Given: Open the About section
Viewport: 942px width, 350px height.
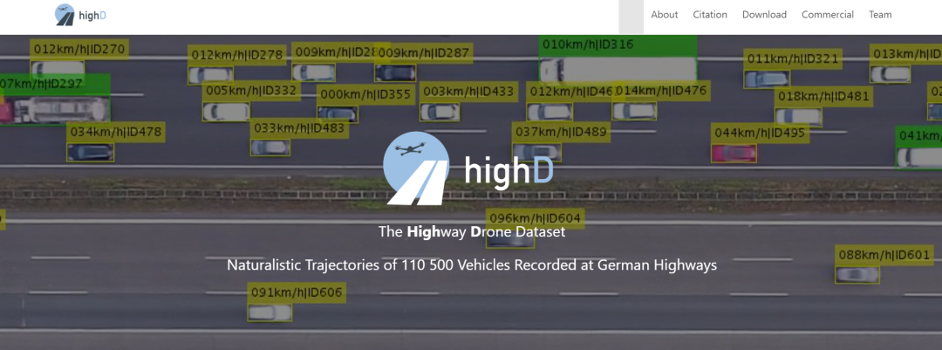Looking at the screenshot, I should pos(665,15).
